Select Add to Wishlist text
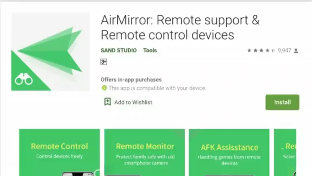312x176 pixels. (x=133, y=102)
